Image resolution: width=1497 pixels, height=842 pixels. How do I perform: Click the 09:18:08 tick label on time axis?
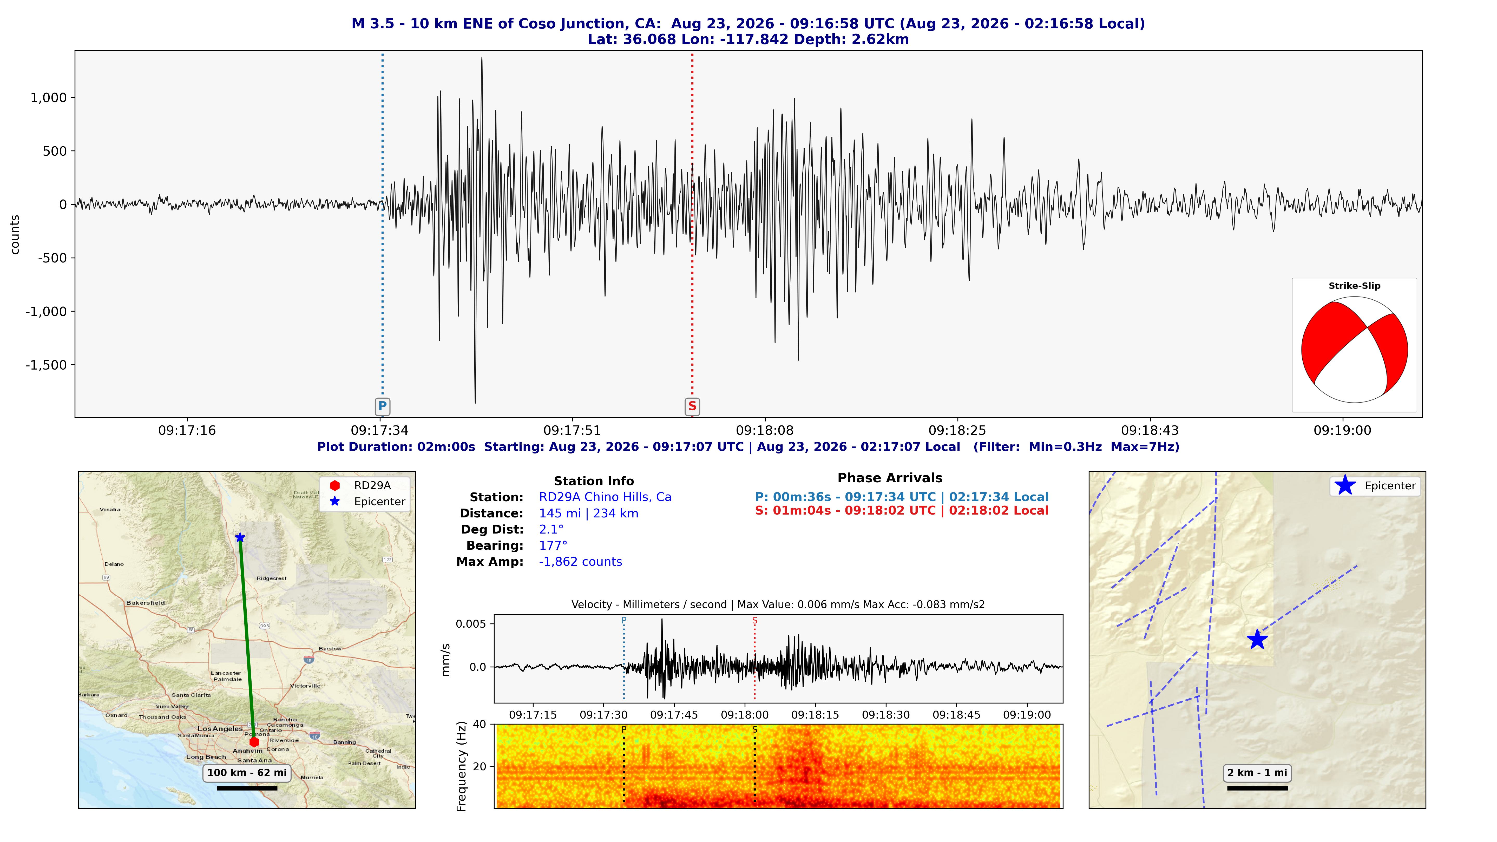[x=765, y=431]
